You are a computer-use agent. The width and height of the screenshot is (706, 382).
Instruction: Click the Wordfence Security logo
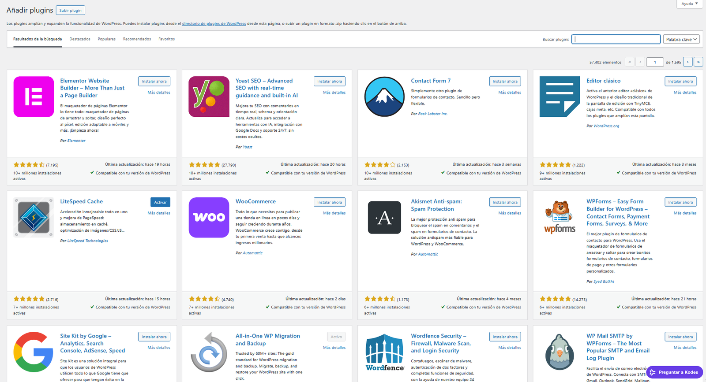point(384,352)
